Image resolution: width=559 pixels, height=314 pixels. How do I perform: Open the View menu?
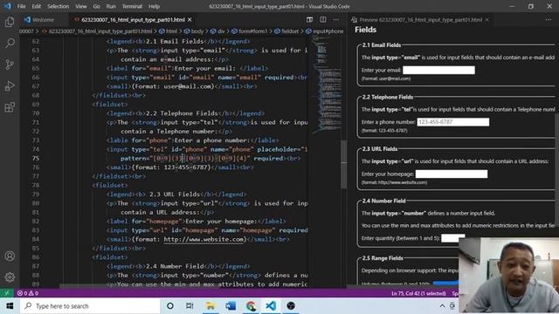pos(81,6)
